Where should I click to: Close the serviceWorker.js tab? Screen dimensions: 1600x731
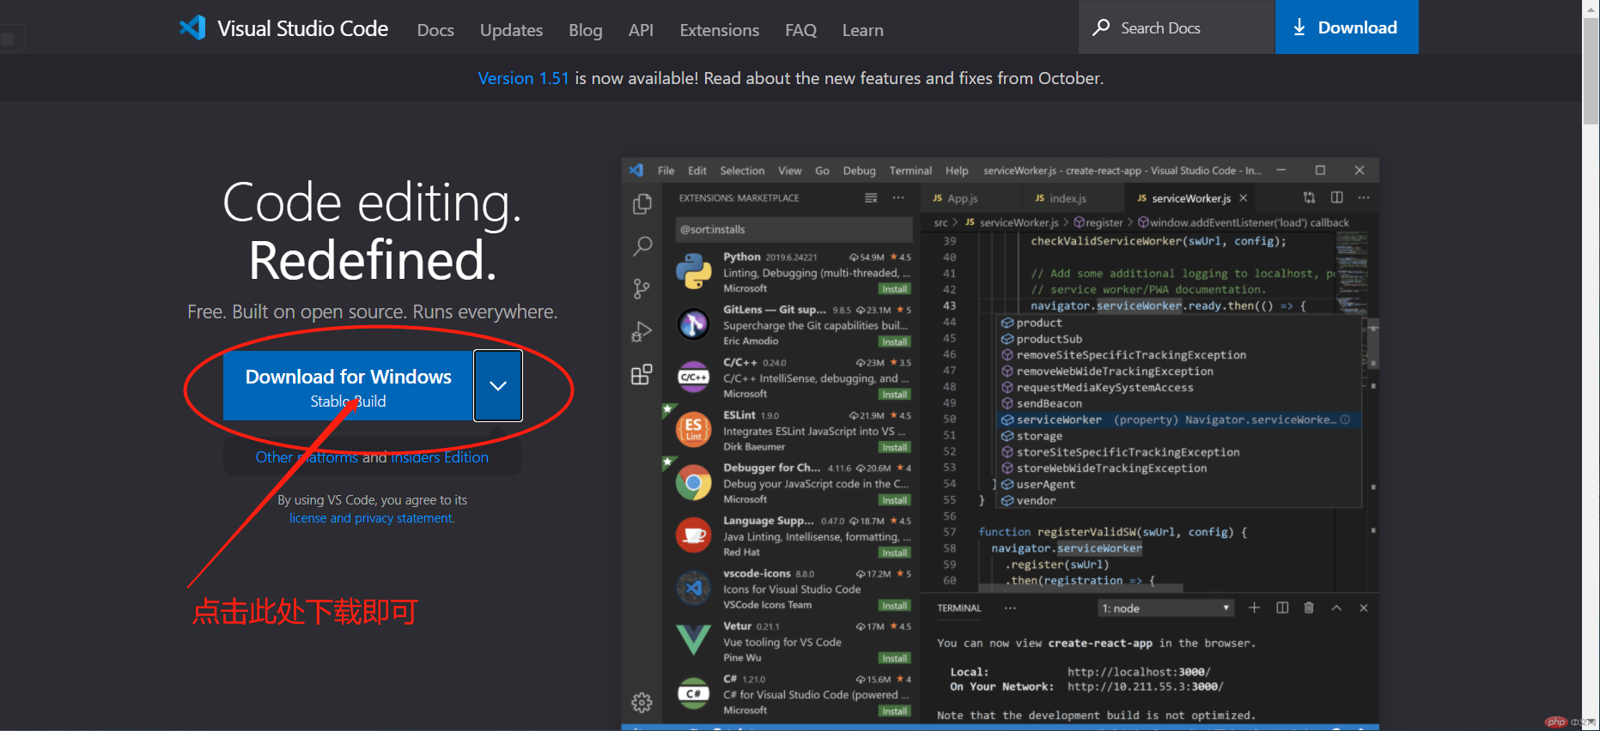pyautogui.click(x=1243, y=198)
